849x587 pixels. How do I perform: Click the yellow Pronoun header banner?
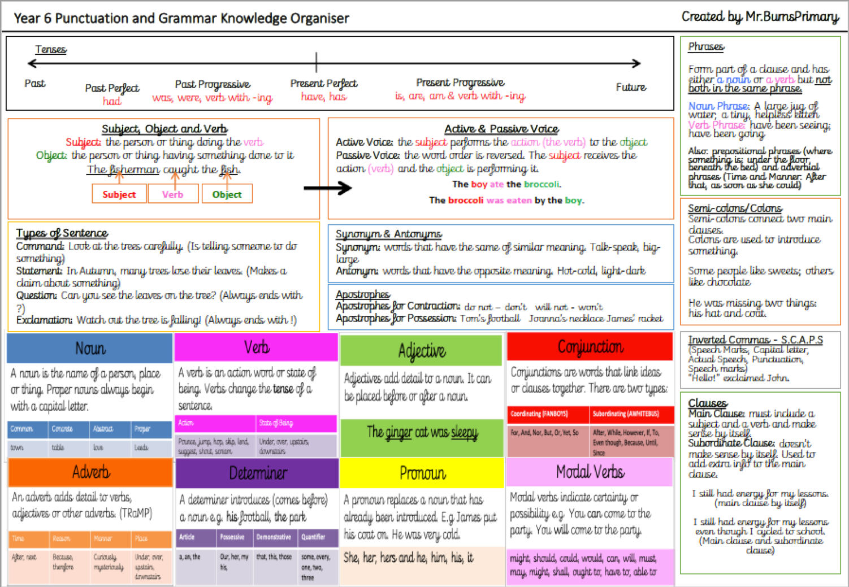tap(422, 473)
